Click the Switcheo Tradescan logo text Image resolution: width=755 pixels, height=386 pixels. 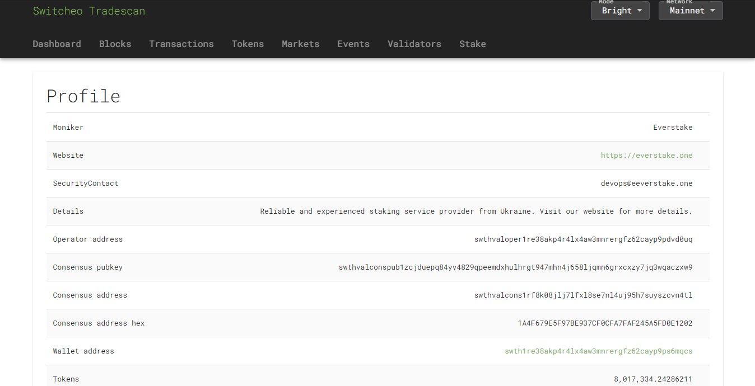coord(89,11)
